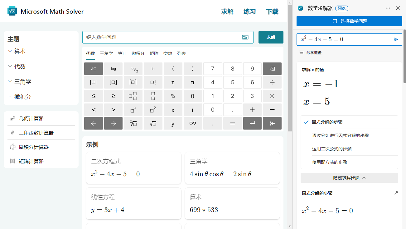Expand the 微积分 topic in sidebar
The height and width of the screenshot is (229, 406).
click(20, 97)
